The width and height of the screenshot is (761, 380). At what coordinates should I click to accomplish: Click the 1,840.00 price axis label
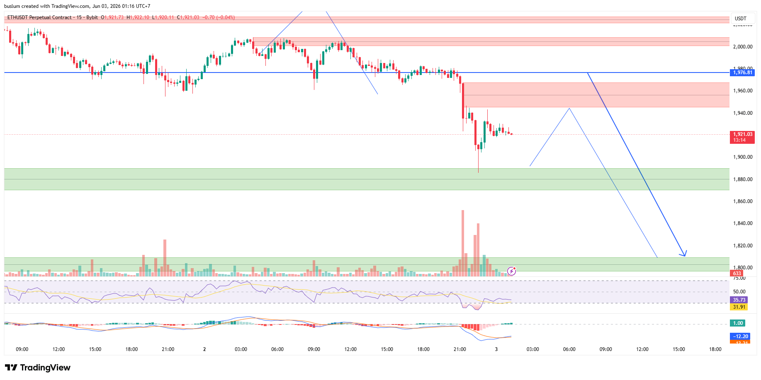click(743, 223)
